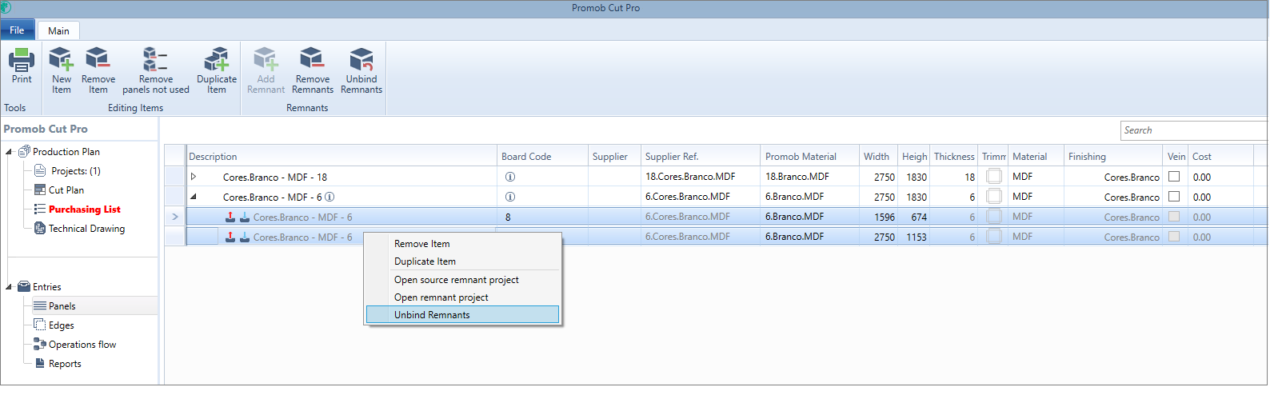The image size is (1282, 403).
Task: Click into the Search field
Action: tap(1192, 130)
